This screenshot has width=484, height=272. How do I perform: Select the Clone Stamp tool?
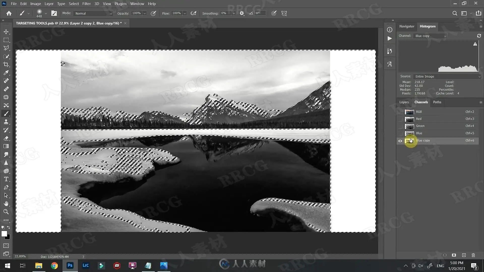(x=6, y=122)
